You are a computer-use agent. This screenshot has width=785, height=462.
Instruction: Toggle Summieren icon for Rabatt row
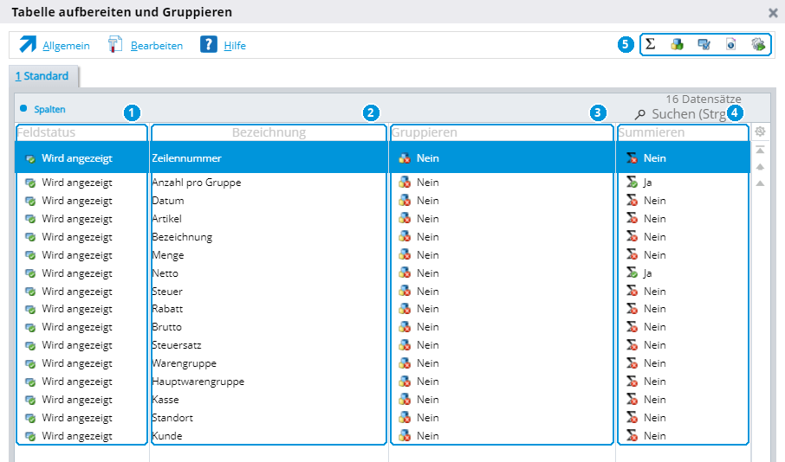(x=632, y=309)
